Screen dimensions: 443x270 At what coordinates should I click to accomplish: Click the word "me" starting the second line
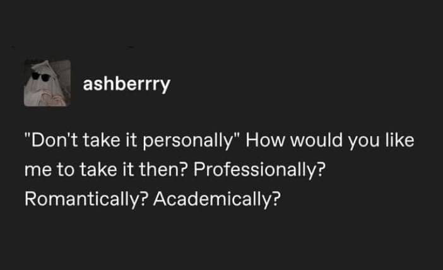[x=35, y=170]
